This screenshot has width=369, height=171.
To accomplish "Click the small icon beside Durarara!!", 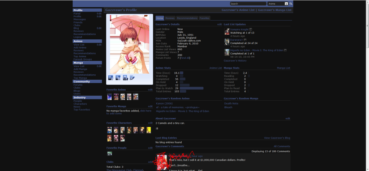I will click(245, 40).
